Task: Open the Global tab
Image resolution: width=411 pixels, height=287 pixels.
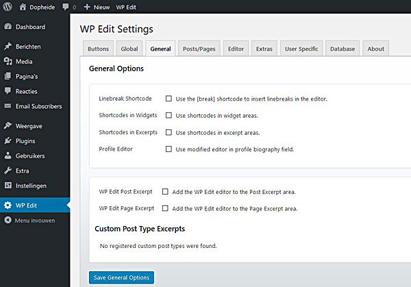Action: [129, 49]
